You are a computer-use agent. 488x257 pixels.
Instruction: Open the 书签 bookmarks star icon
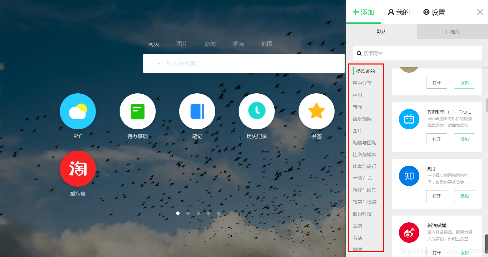tap(317, 111)
